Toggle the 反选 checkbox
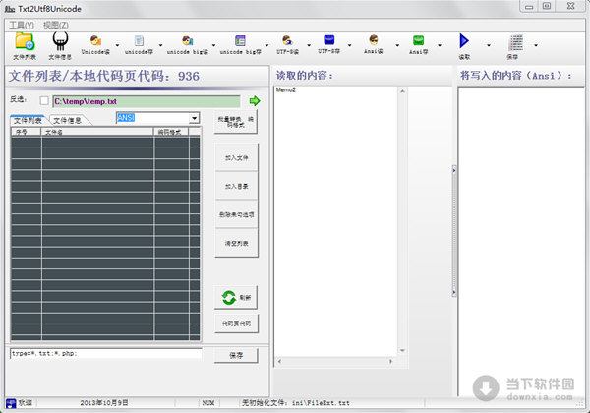590x413 pixels. 43,100
